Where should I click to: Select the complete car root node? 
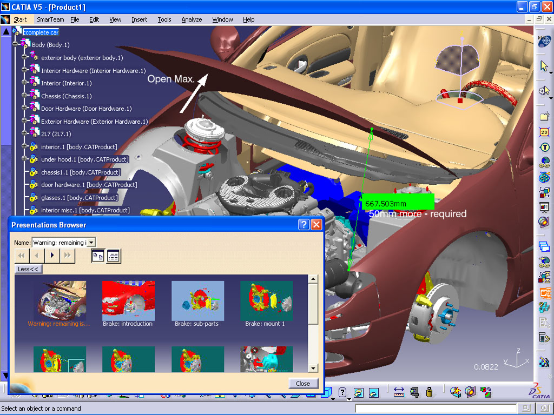[41, 32]
